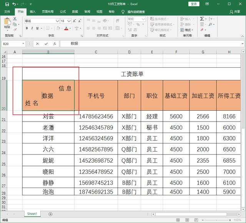246x223 pixels.
Task: Undo the last action
Action: click(14, 4)
